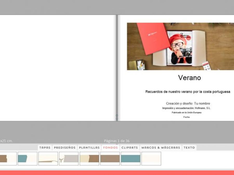
Task: Choose the solid brown background thumbnail
Action: point(110,158)
